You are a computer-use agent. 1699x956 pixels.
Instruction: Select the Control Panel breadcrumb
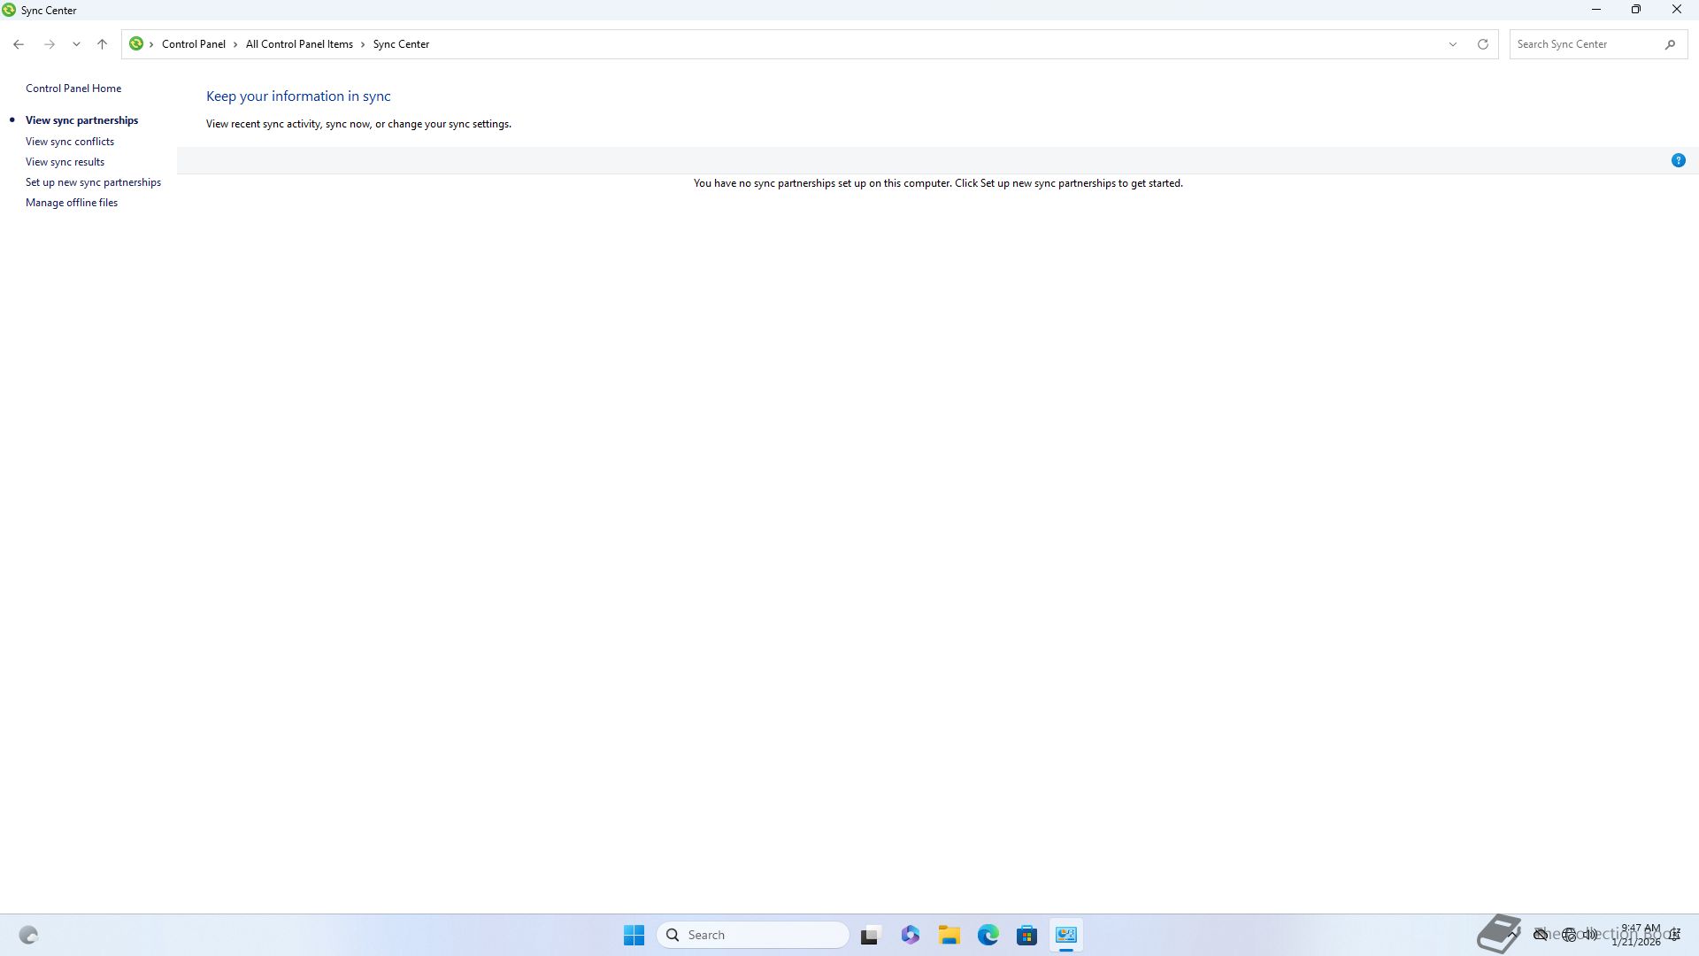193,44
